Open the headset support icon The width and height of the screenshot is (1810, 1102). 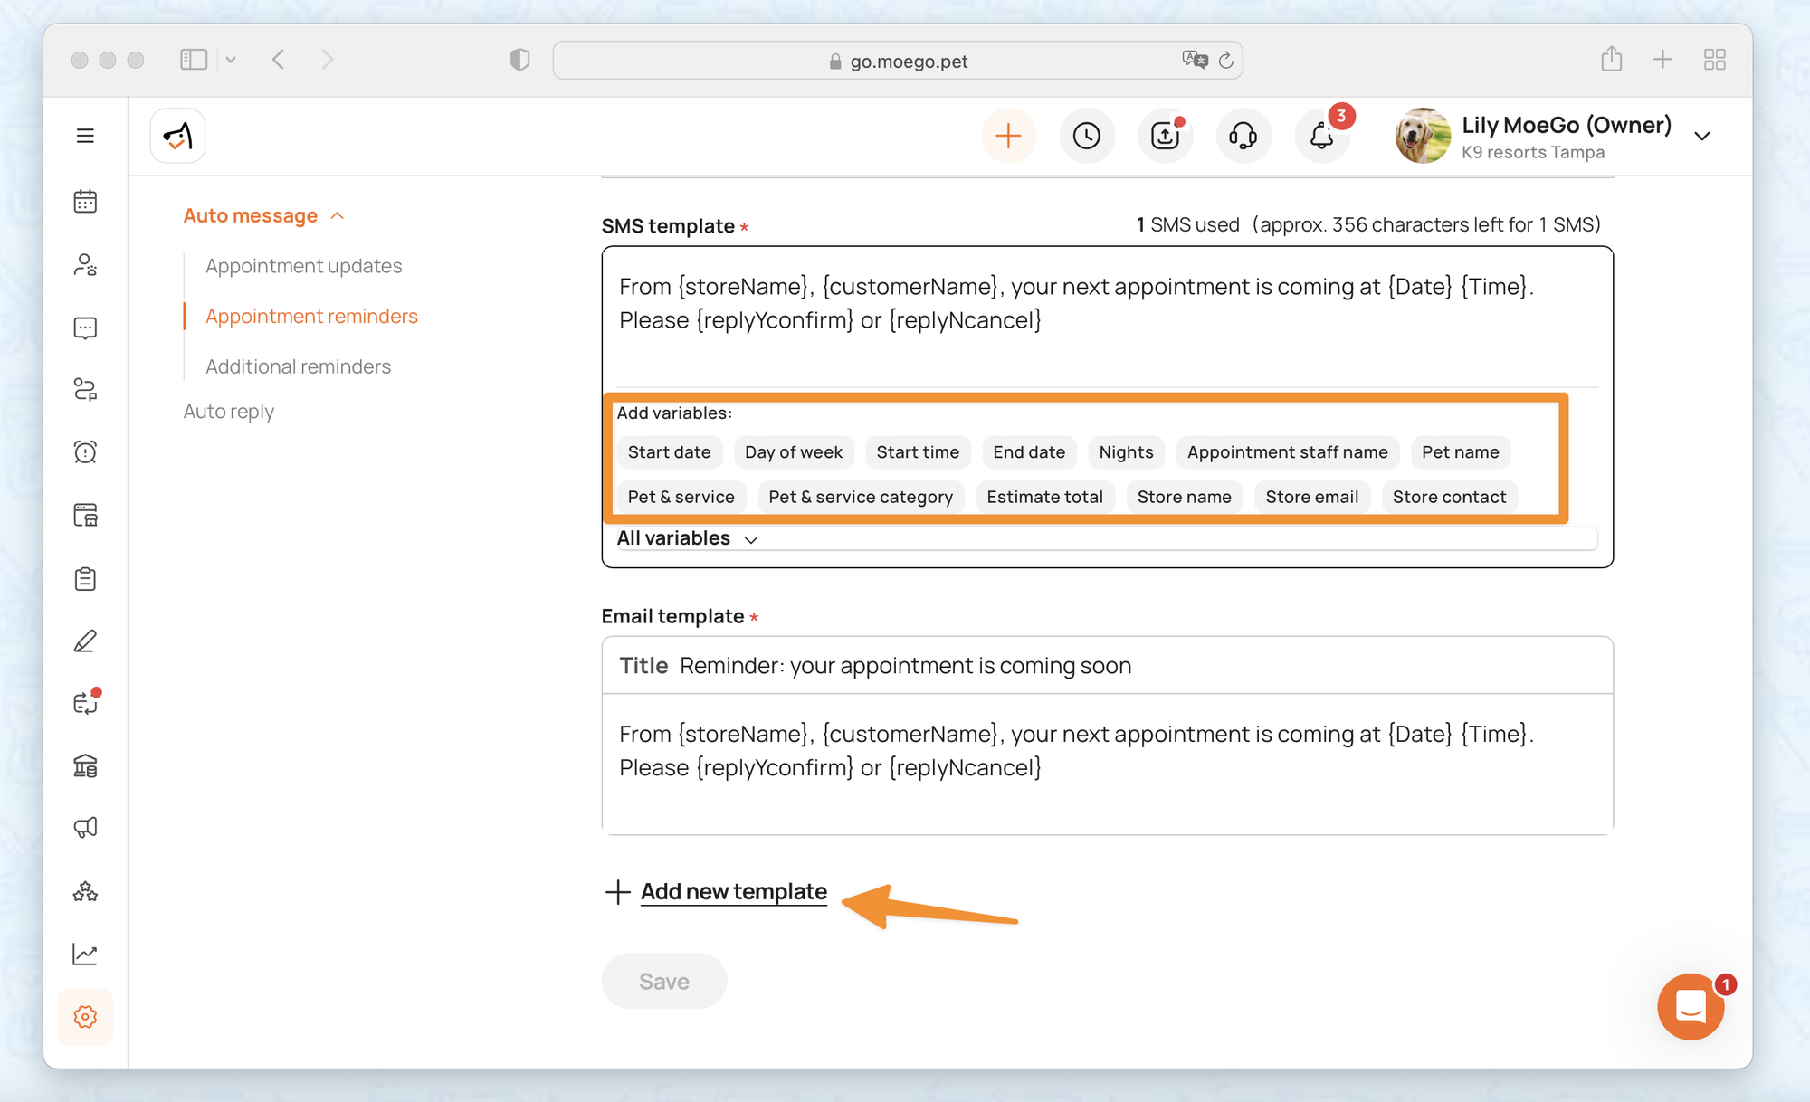coord(1243,136)
